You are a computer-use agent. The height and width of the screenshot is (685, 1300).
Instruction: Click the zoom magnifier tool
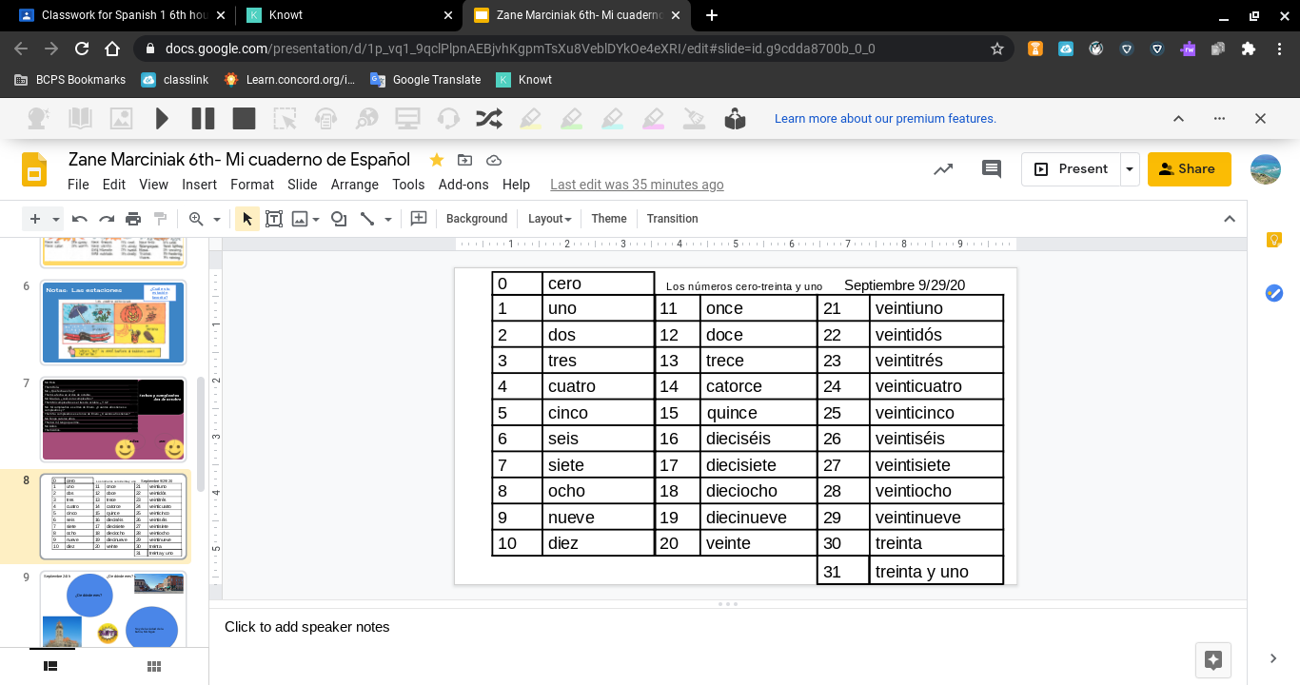point(196,219)
